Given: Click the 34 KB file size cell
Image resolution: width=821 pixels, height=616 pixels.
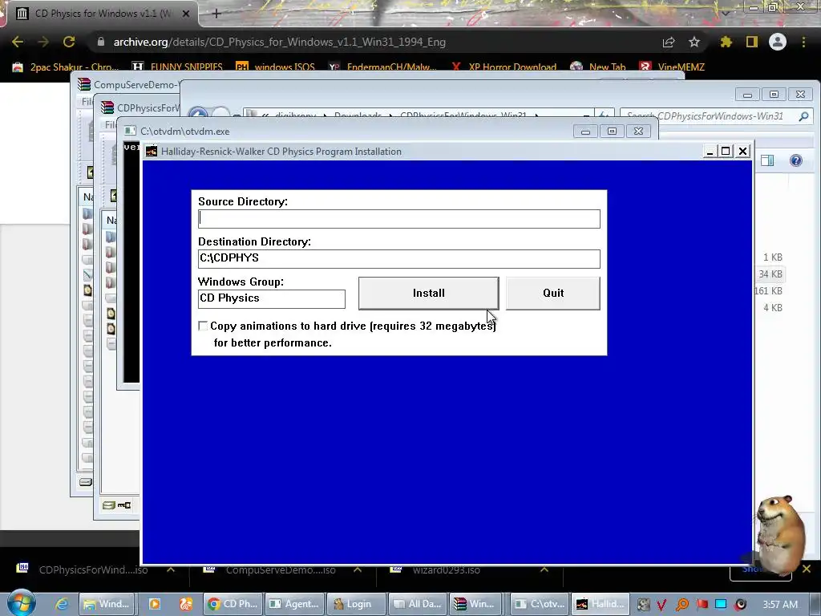Looking at the screenshot, I should tap(770, 274).
